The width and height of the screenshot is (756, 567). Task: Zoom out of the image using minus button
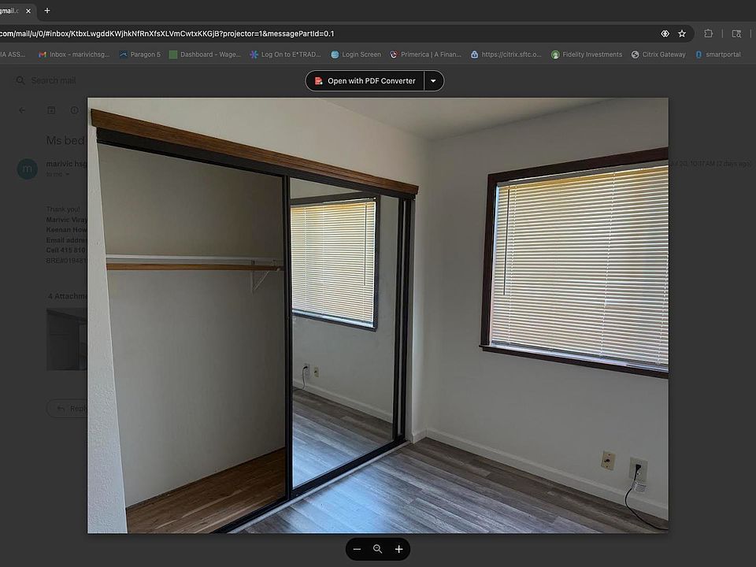click(x=357, y=549)
